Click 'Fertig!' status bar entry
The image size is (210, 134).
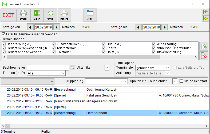tap(46, 132)
